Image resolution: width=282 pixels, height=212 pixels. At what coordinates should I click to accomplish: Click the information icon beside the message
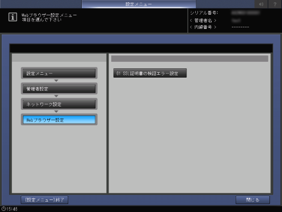[x=13, y=17]
